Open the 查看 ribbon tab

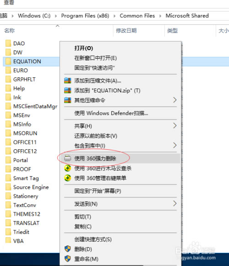9,2
